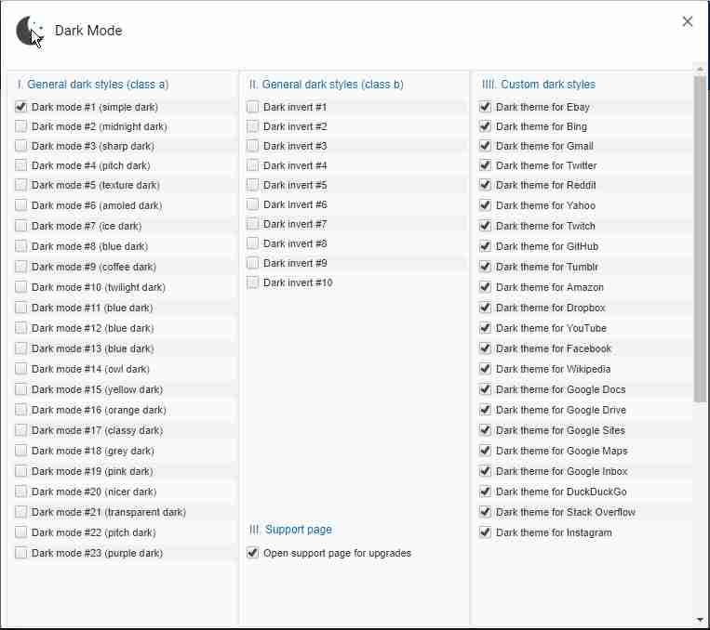Check the Dark invert #5 option
This screenshot has width=710, height=630.
coord(253,185)
